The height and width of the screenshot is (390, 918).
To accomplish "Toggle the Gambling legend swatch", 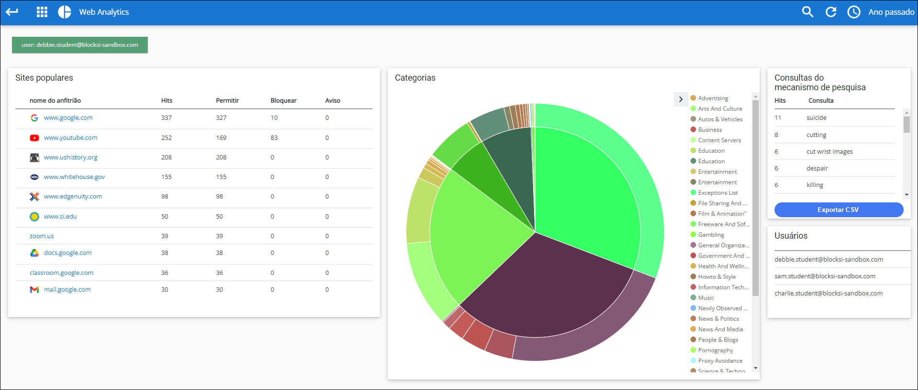I will click(x=693, y=235).
